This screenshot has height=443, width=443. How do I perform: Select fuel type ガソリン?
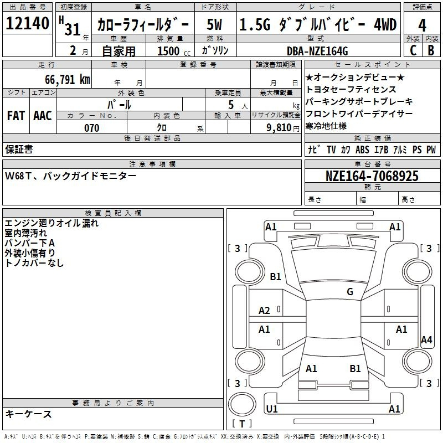point(215,50)
